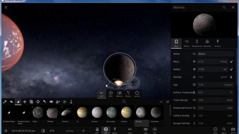Image resolution: width=239 pixels, height=134 pixels.
Task: Open the hamburger main menu
Action: pyautogui.click(x=6, y=7)
